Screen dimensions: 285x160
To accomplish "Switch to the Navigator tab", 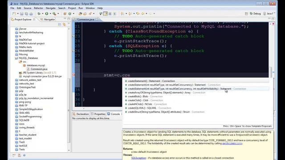I will (x=48, y=20).
